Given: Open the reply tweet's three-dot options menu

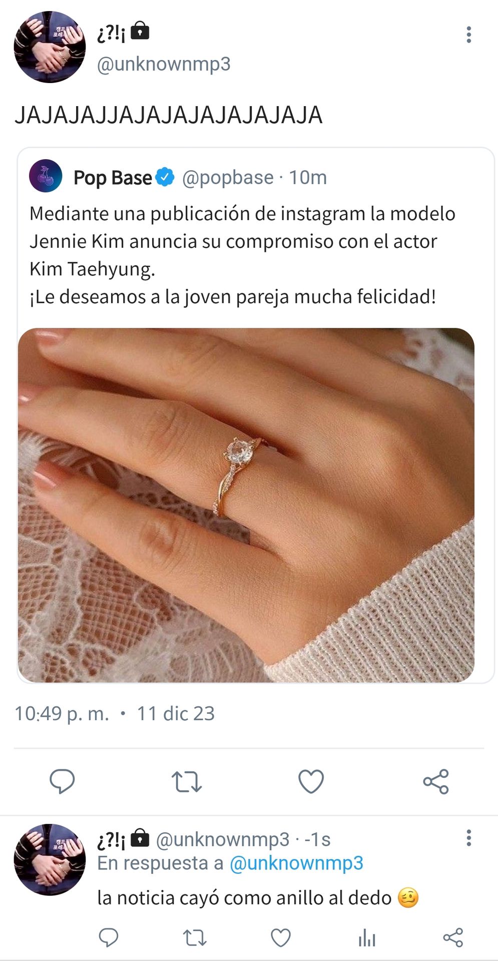Looking at the screenshot, I should (x=468, y=837).
